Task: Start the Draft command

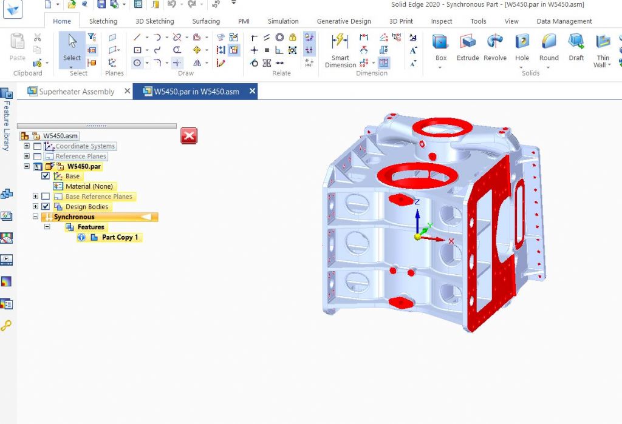Action: [576, 47]
